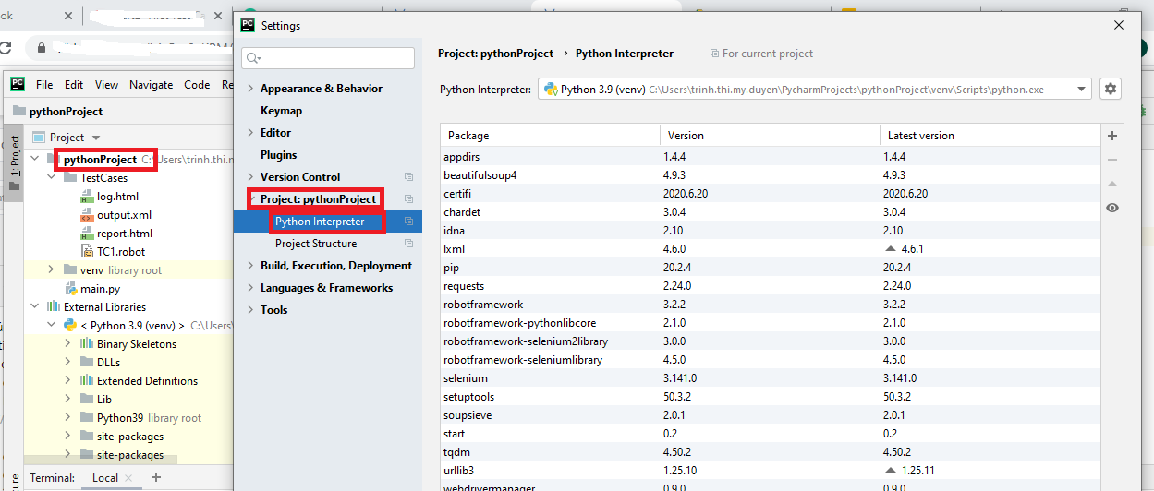This screenshot has height=491, width=1154.
Task: Click the main.py Python file icon
Action: coord(71,289)
